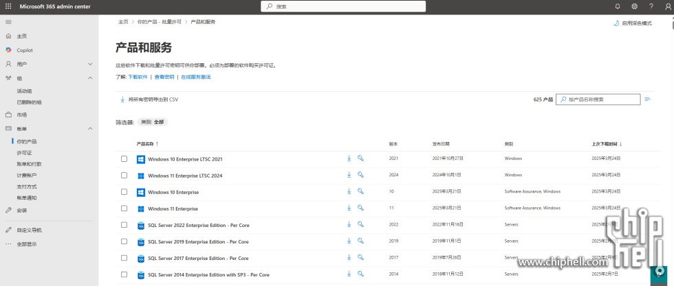Click the 下载软件 link
Screen dimensions: 674x286
coord(138,78)
